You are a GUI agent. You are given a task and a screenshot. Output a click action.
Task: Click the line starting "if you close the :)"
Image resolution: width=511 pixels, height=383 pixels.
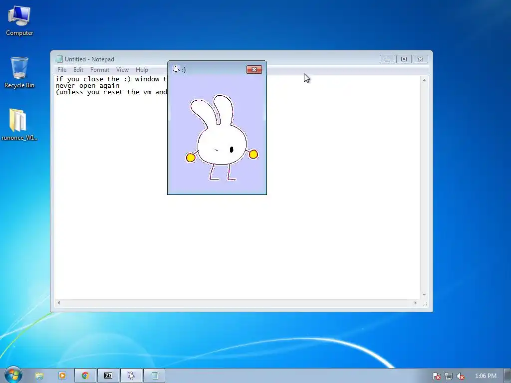[x=111, y=79]
